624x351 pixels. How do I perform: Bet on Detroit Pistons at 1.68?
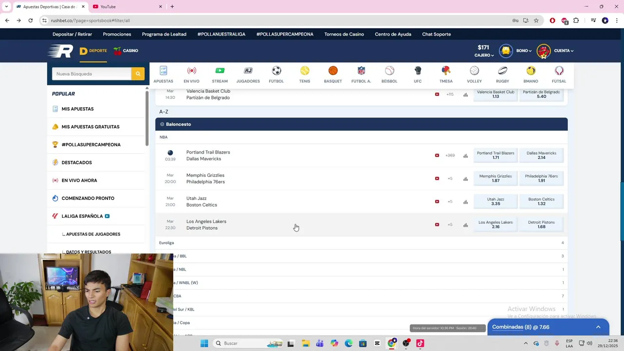(542, 225)
